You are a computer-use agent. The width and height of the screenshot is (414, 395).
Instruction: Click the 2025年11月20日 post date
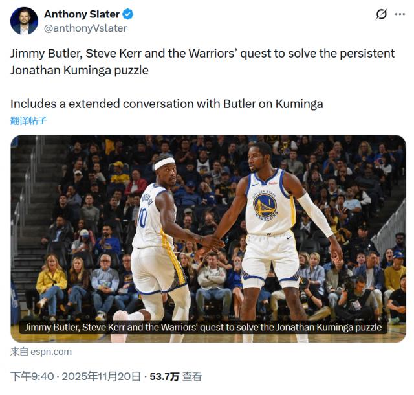(101, 376)
